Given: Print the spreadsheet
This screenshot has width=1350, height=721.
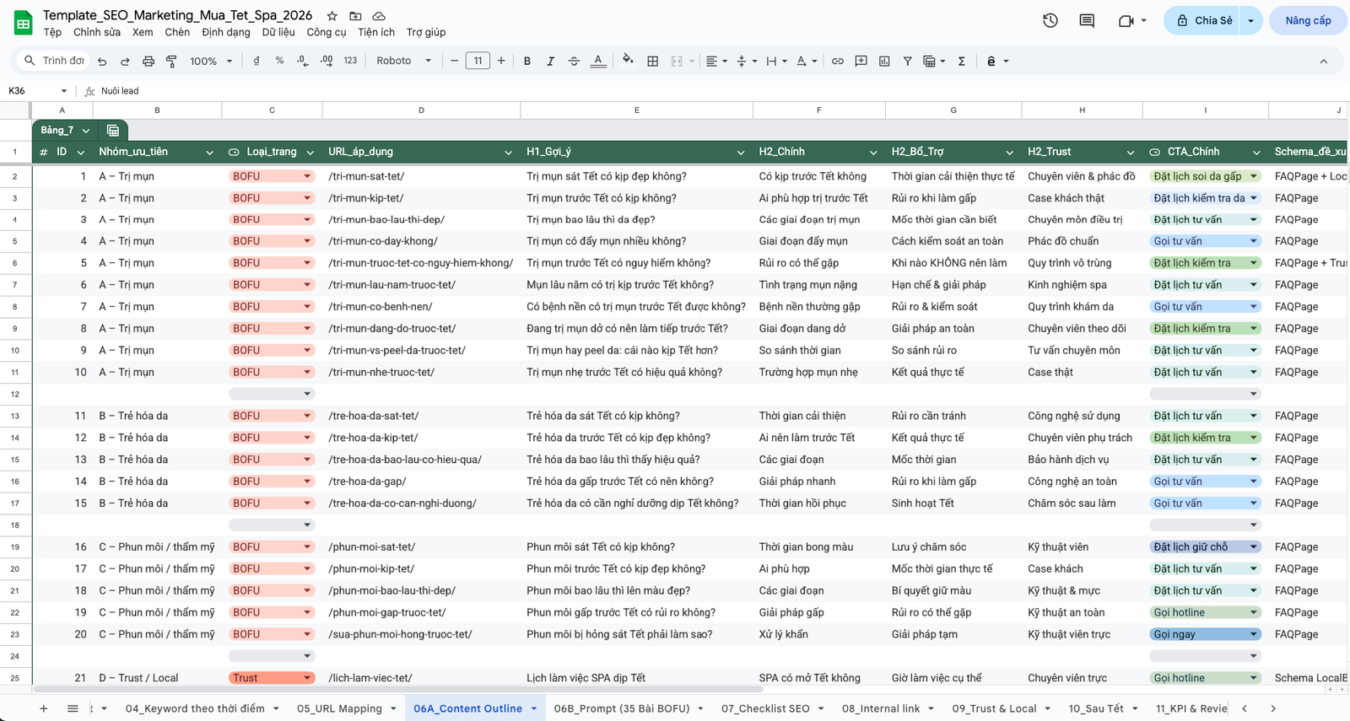Looking at the screenshot, I should [148, 61].
